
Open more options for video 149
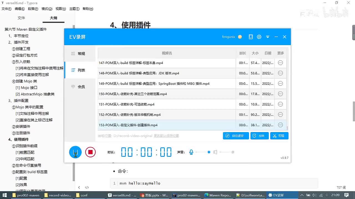280,83
